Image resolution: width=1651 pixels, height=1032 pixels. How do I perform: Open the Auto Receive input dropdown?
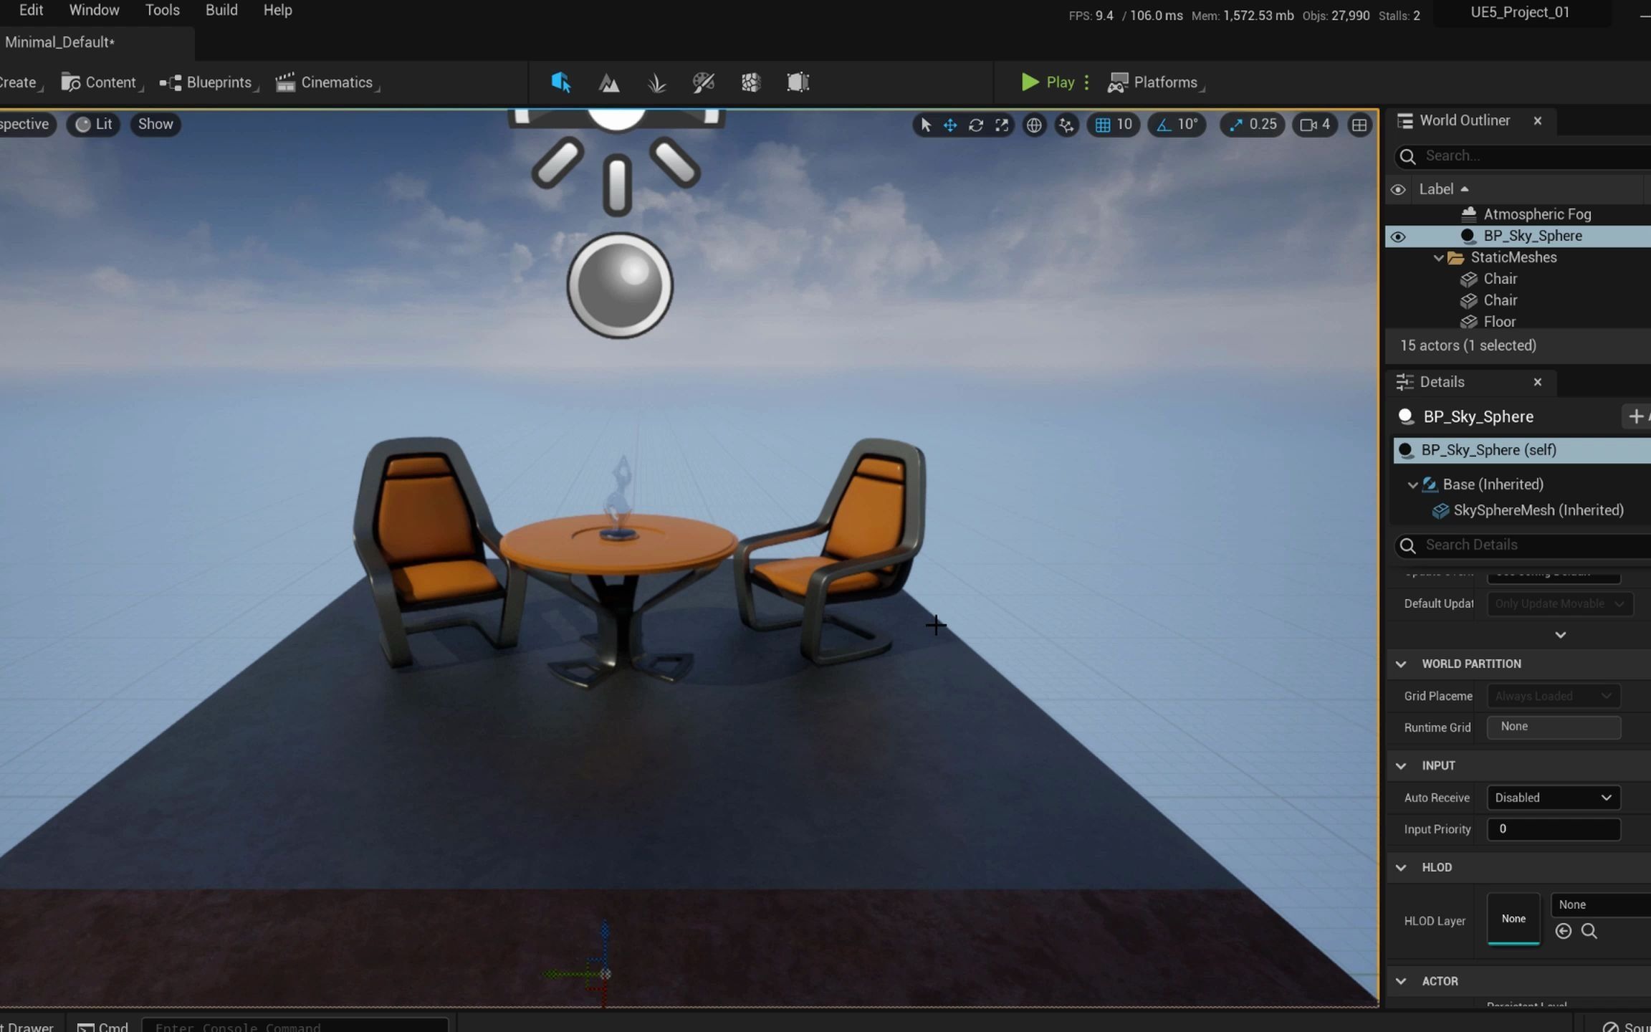pos(1552,797)
